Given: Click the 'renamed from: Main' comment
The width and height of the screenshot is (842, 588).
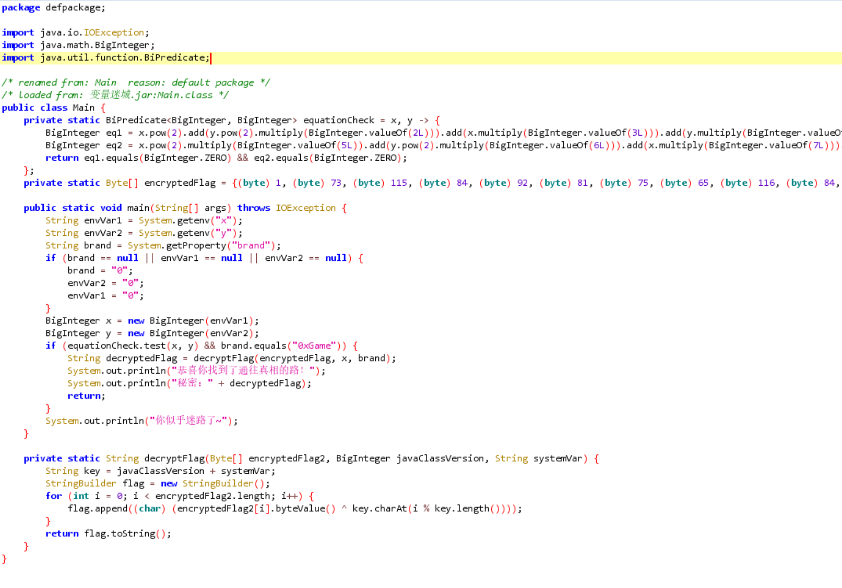Looking at the screenshot, I should coord(67,82).
